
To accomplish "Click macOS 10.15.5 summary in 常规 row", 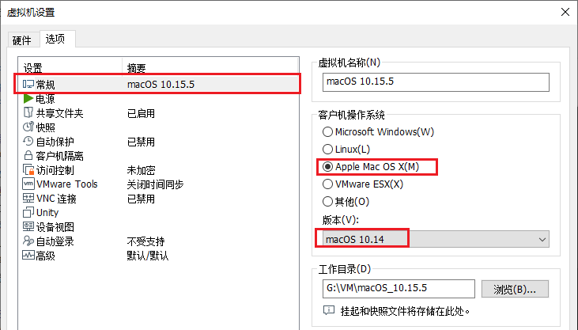I will click(x=161, y=85).
